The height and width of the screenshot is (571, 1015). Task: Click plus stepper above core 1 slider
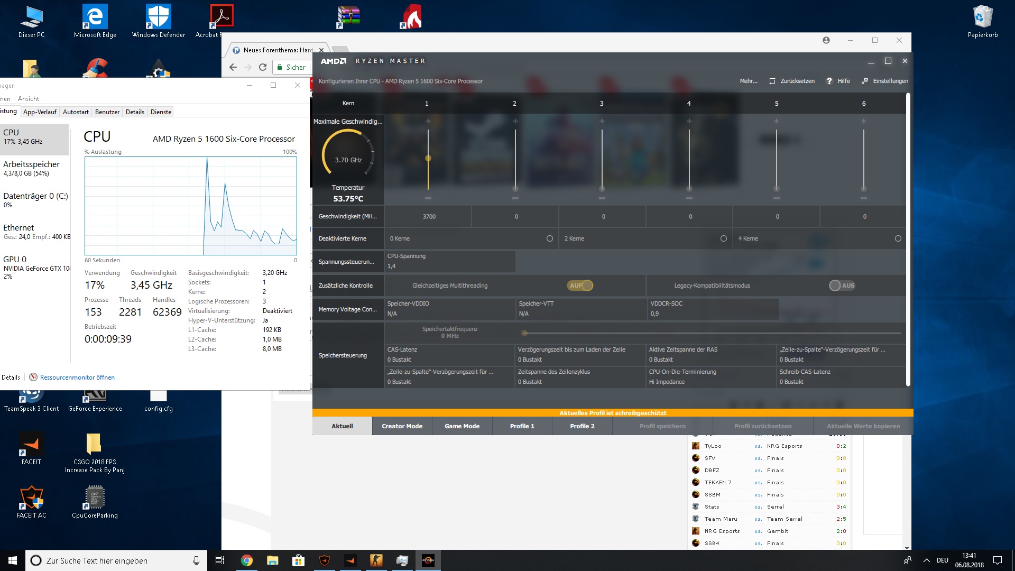(x=428, y=121)
